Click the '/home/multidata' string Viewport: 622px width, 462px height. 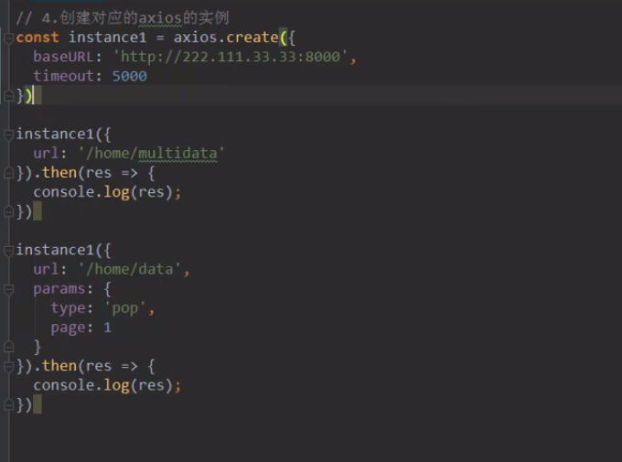[151, 154]
